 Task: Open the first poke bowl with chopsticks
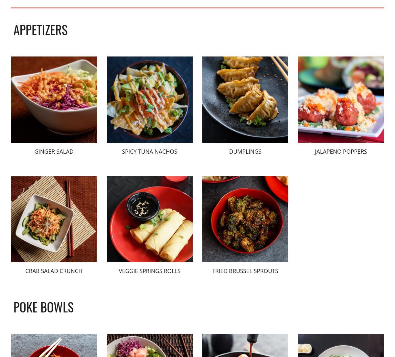54,345
